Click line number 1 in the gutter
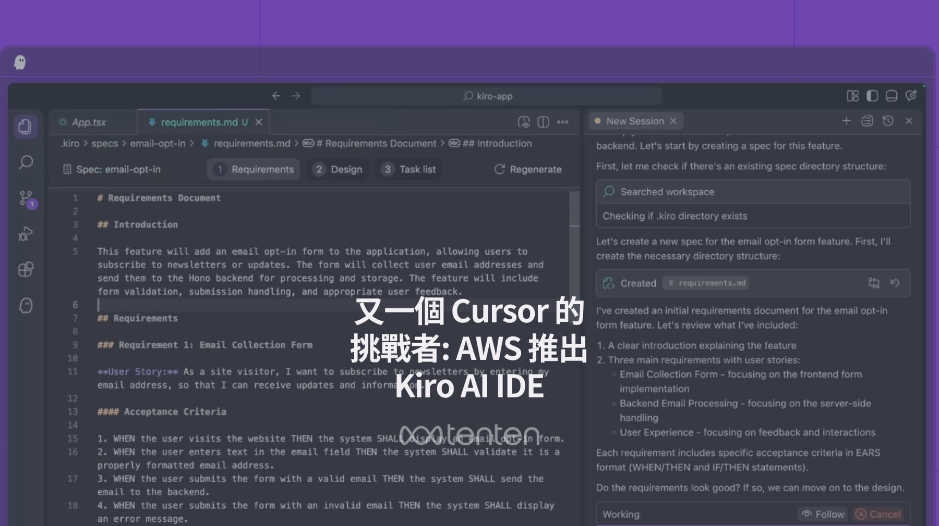Screen dimensions: 939x526 coord(75,198)
